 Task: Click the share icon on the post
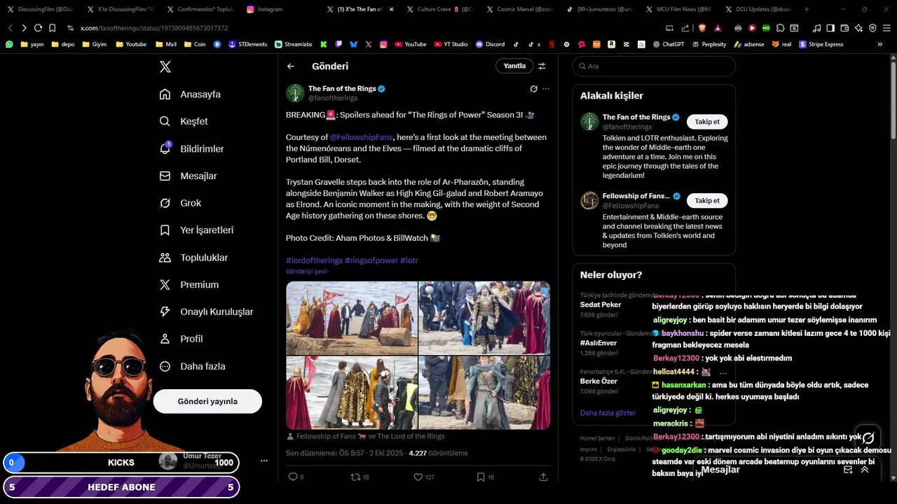(543, 477)
